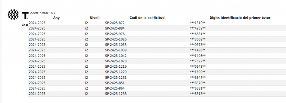
Task: Click 'AJUNTAMENT DE' header text
Action: click(43, 13)
